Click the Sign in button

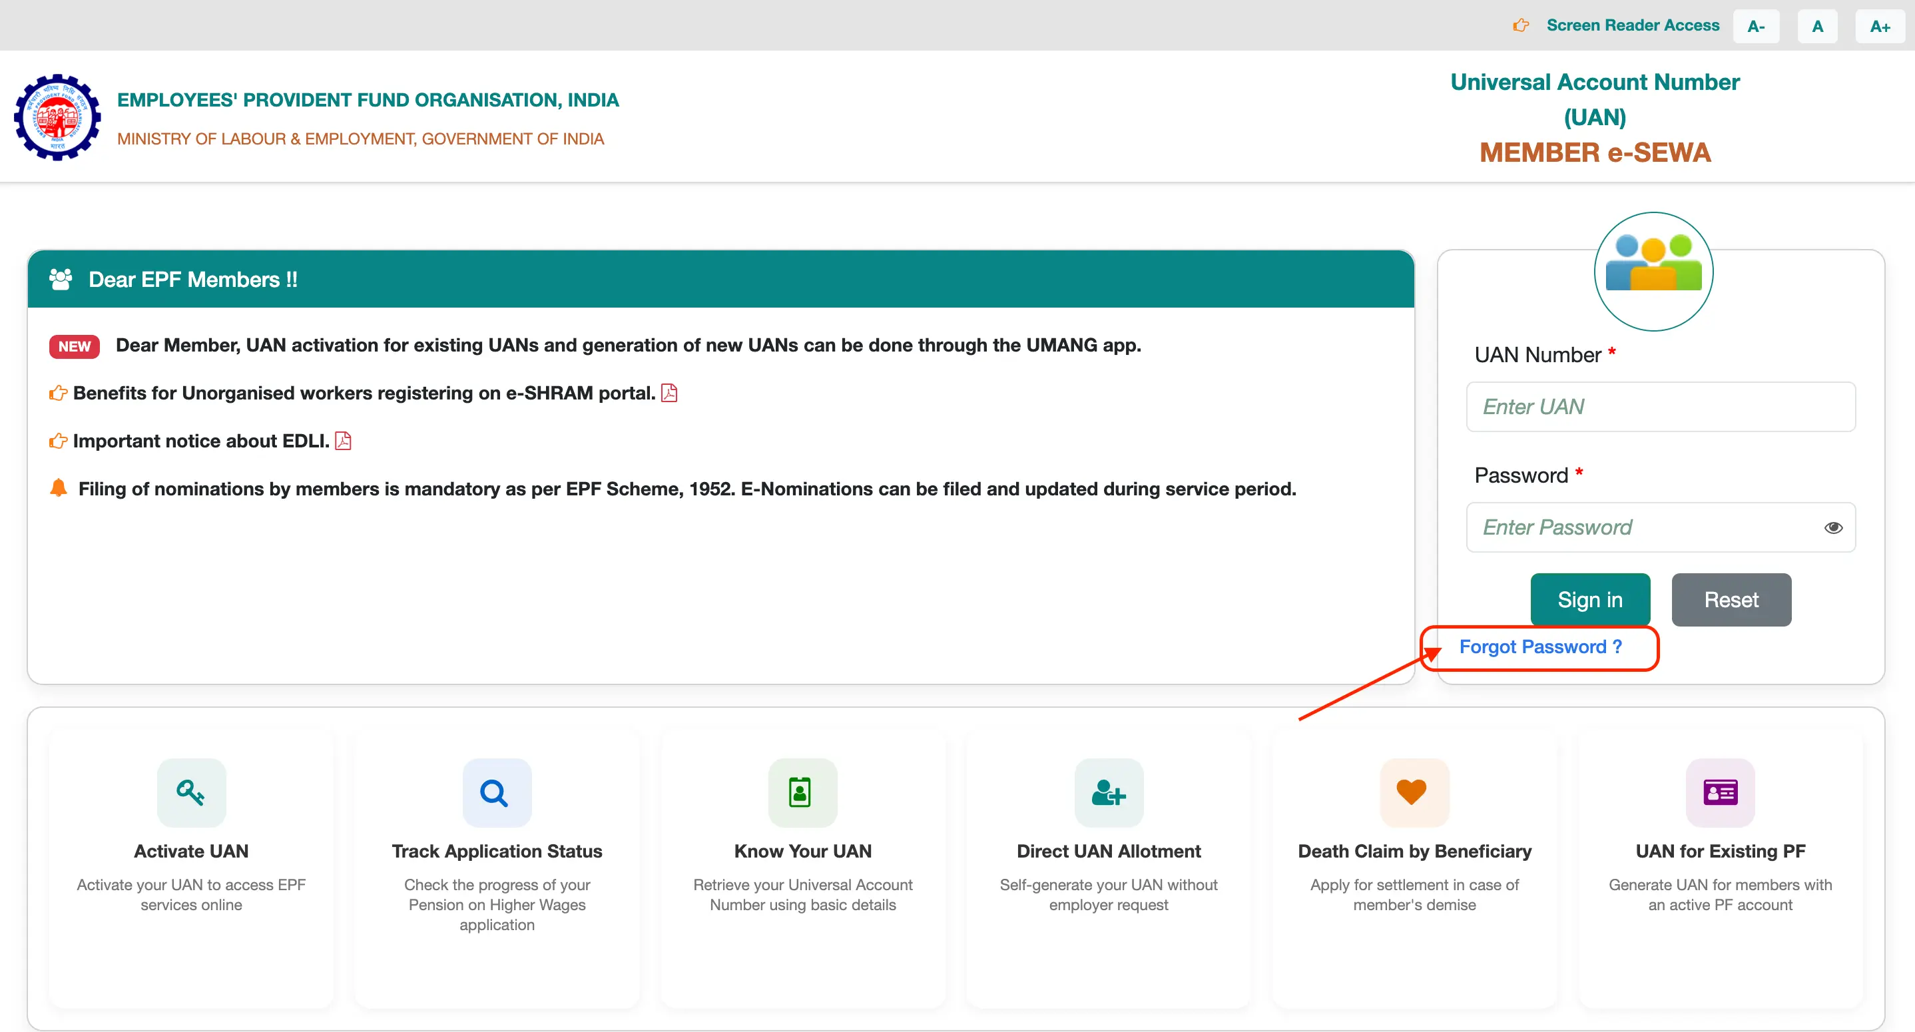click(x=1590, y=599)
